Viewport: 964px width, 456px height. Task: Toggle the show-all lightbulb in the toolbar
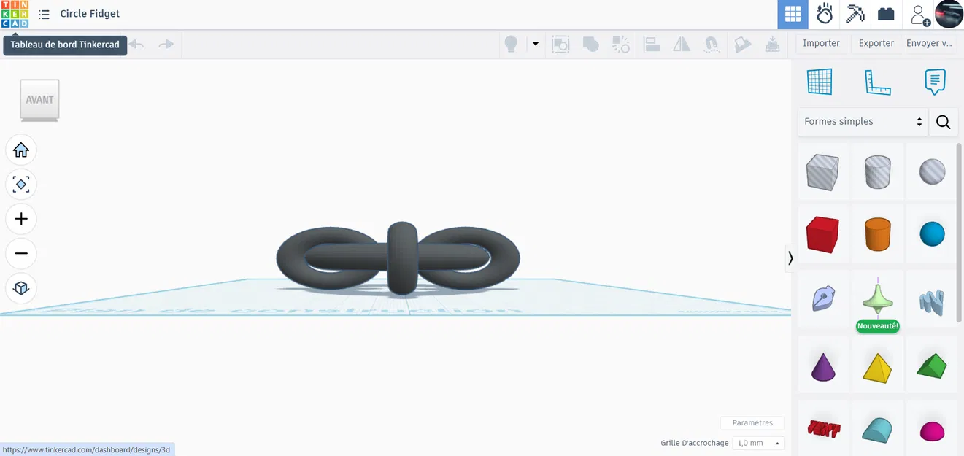point(511,44)
